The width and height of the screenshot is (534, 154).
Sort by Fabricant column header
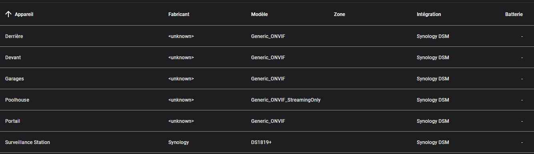(179, 14)
